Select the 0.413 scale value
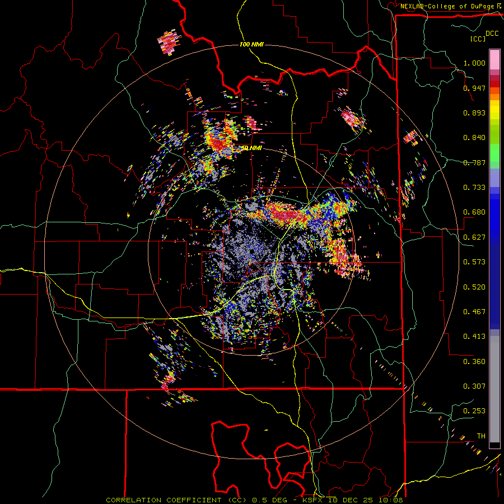This screenshot has width=504, height=504. click(x=474, y=337)
